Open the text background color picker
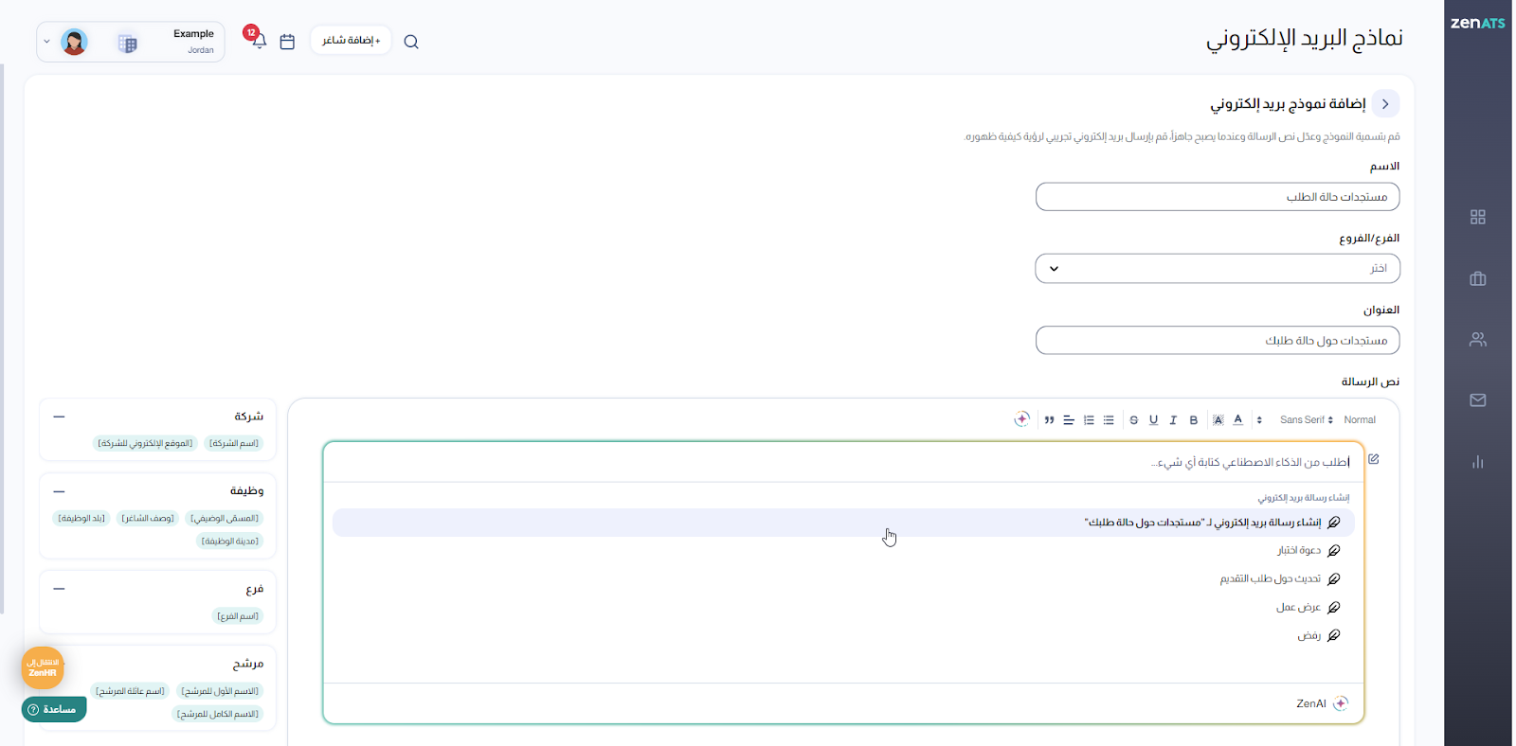The image size is (1516, 746). (x=1218, y=420)
